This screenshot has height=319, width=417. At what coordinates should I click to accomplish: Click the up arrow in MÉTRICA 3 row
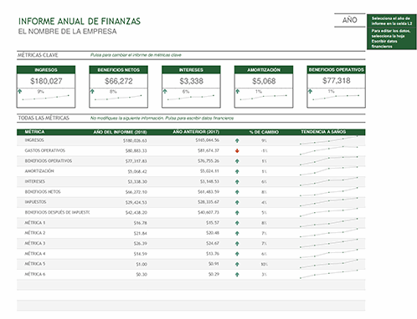237,244
